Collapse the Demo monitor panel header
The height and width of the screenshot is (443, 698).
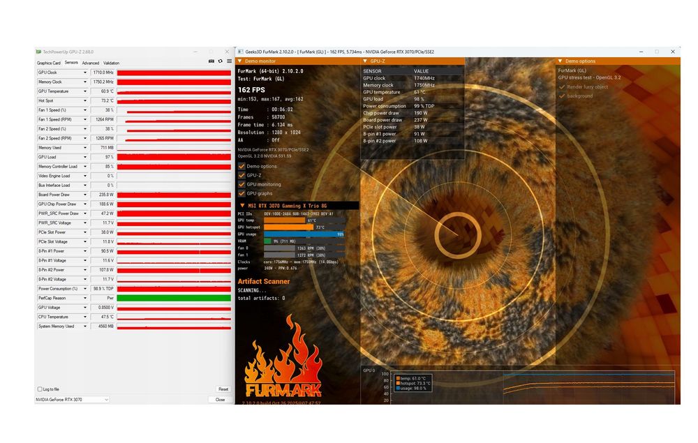240,61
